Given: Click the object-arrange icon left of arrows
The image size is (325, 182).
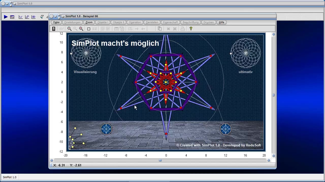Looking at the screenshot, I should 130,29.
